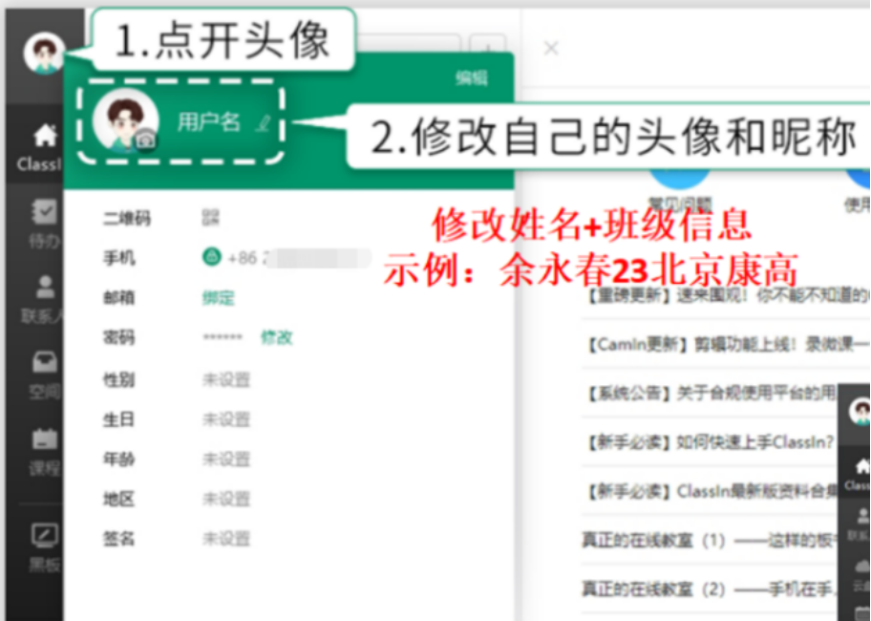Click 修改 next to the password
The width and height of the screenshot is (871, 621).
point(276,337)
